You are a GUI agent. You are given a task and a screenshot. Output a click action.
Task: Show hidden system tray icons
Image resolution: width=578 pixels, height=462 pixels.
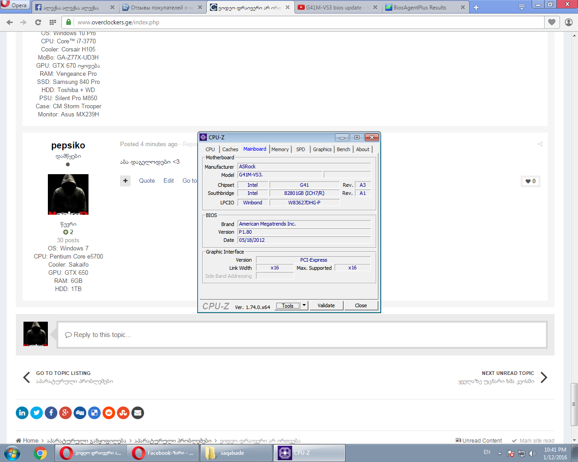499,453
